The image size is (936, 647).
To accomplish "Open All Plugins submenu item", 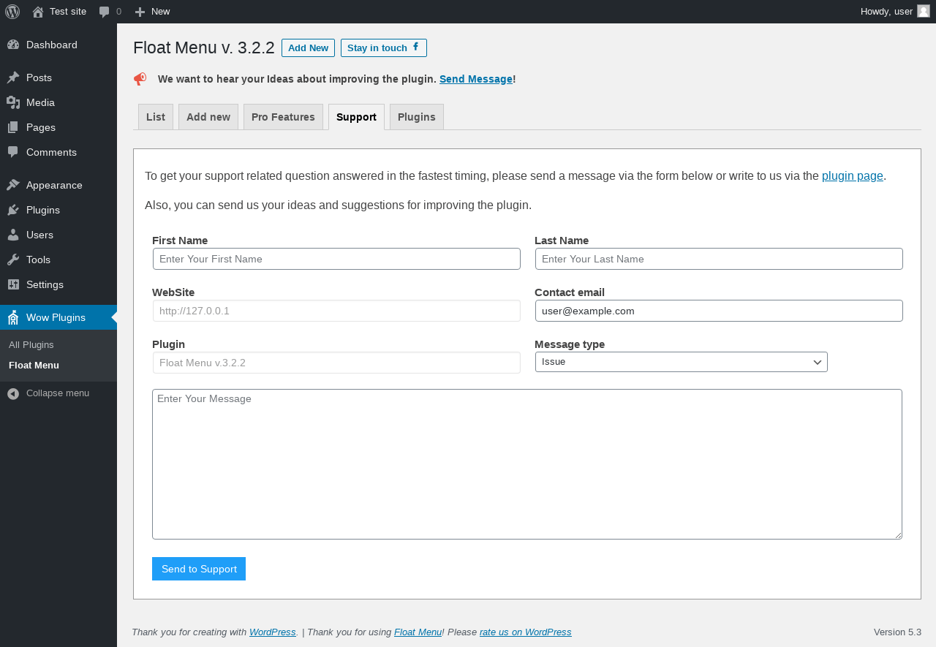I will pos(31,344).
